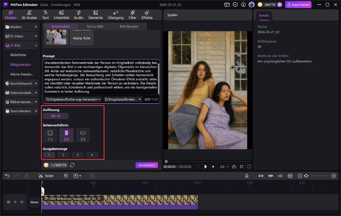The image size is (341, 216).
Task: Enter fullscreen preview mode
Action: click(x=249, y=167)
